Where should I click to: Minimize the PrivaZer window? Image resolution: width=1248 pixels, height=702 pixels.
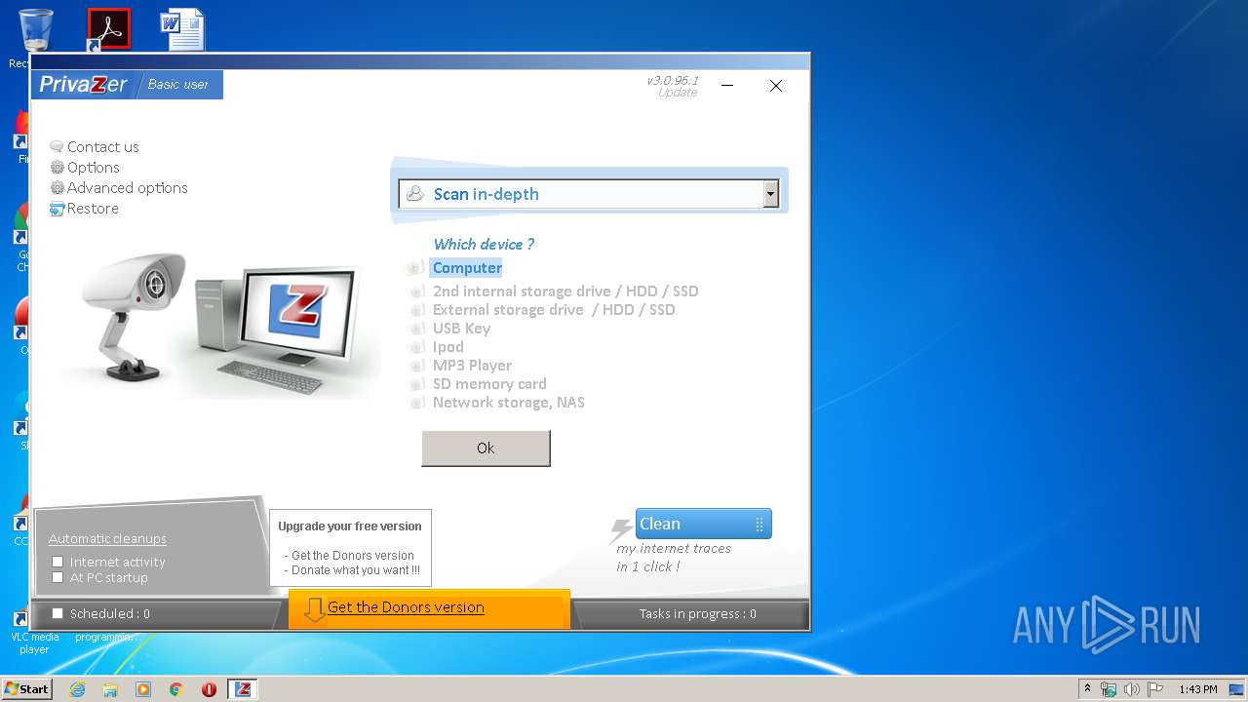pyautogui.click(x=727, y=86)
